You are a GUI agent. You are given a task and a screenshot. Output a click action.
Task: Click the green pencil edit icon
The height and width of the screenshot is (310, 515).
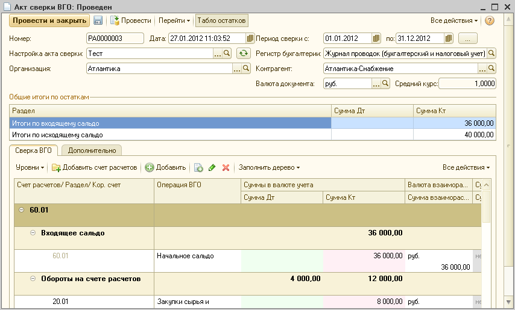coord(212,167)
